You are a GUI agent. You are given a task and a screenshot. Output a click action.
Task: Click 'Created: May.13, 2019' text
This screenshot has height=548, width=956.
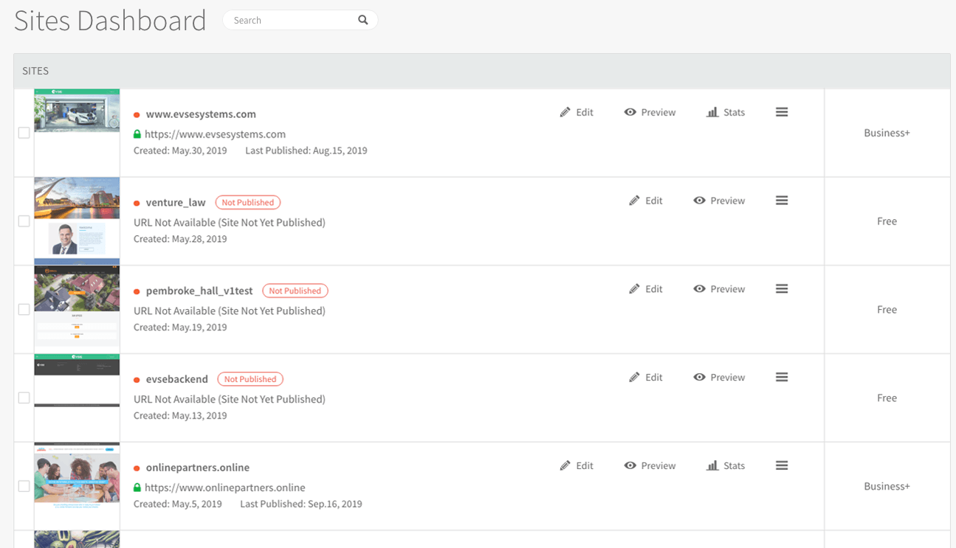tap(180, 416)
